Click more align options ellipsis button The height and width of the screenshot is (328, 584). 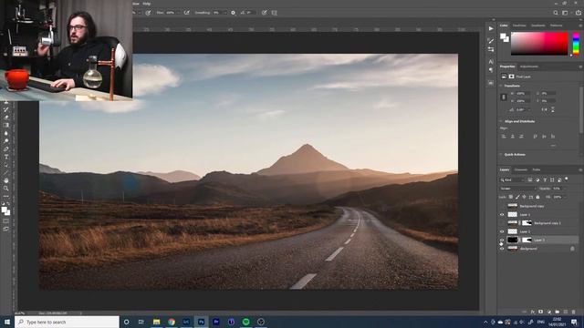pos(553,146)
